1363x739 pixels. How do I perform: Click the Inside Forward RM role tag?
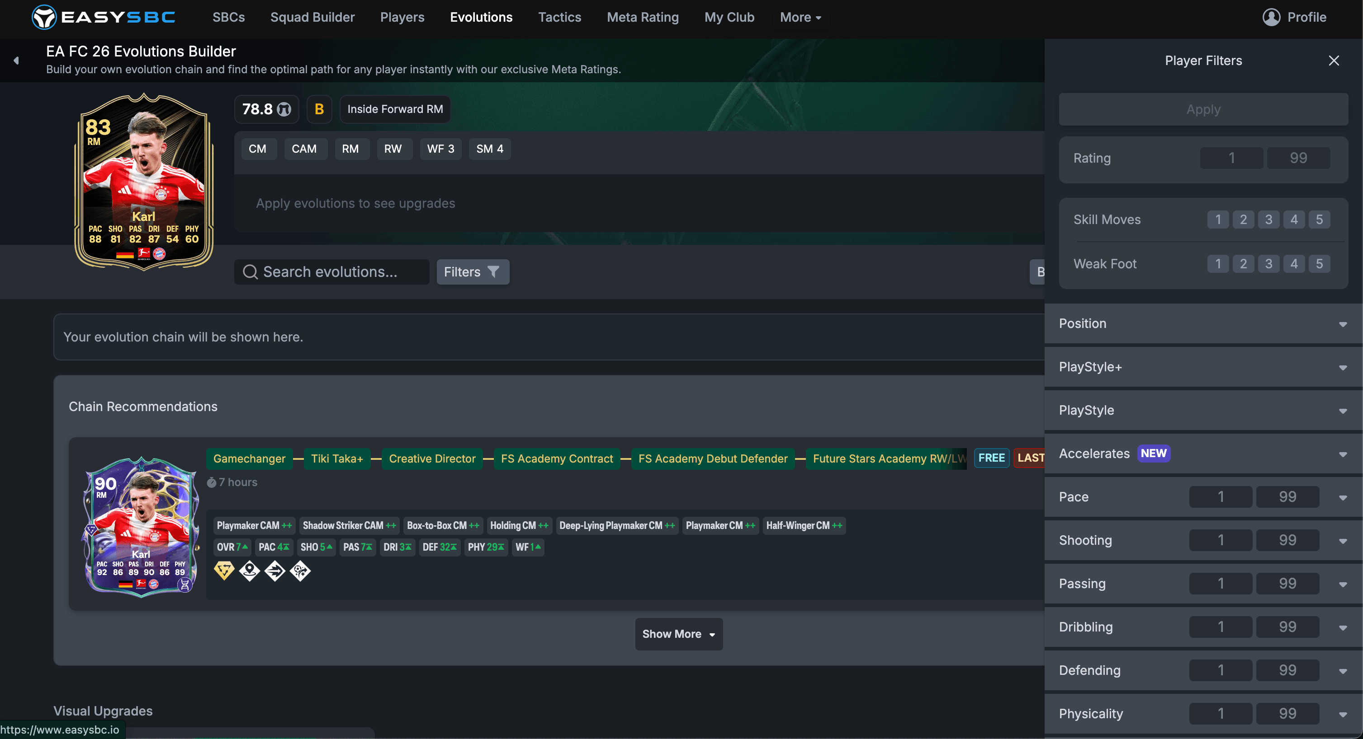click(x=395, y=109)
